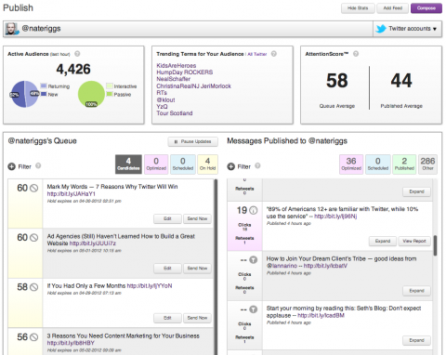This screenshot has width=446, height=355.
Task: Expand the 89% of Americans message
Action: pos(383,241)
